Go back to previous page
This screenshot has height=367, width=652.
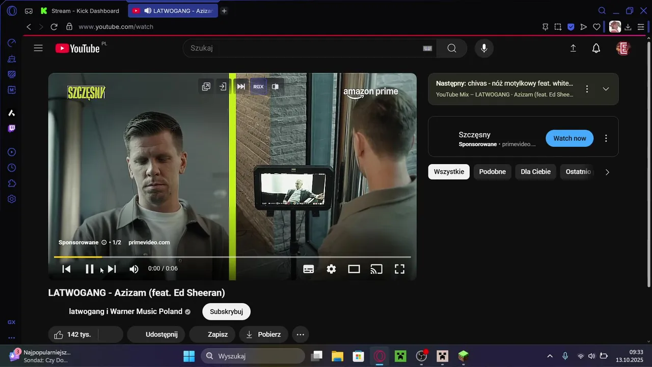pos(29,27)
